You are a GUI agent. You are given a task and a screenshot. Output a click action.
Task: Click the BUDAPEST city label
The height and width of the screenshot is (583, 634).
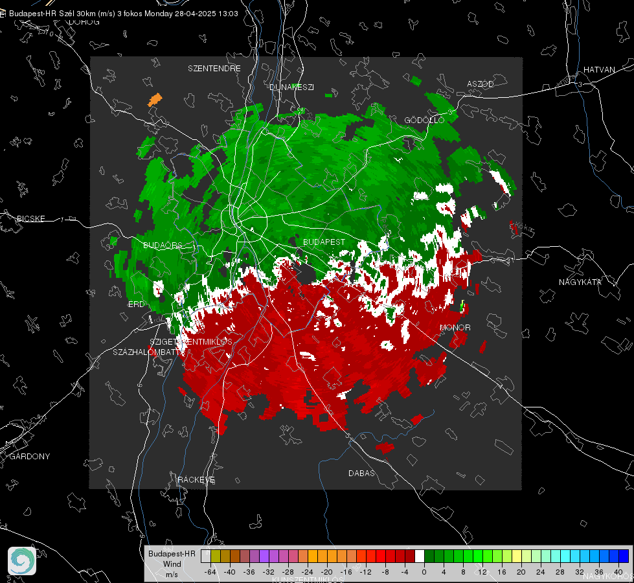[324, 242]
